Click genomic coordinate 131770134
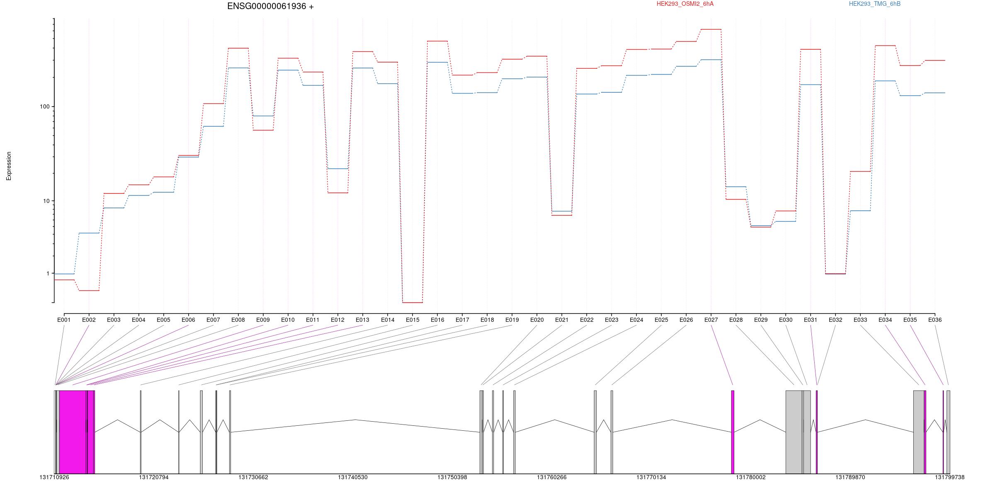995x497 pixels. point(651,477)
